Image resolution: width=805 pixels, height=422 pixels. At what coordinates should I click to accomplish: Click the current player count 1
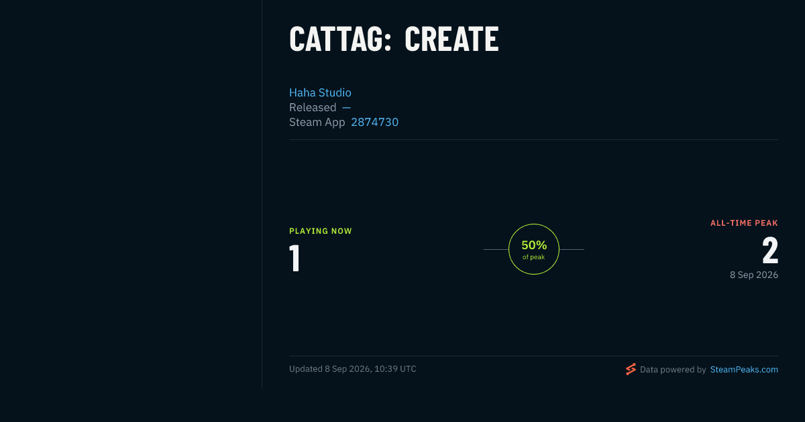(x=294, y=259)
